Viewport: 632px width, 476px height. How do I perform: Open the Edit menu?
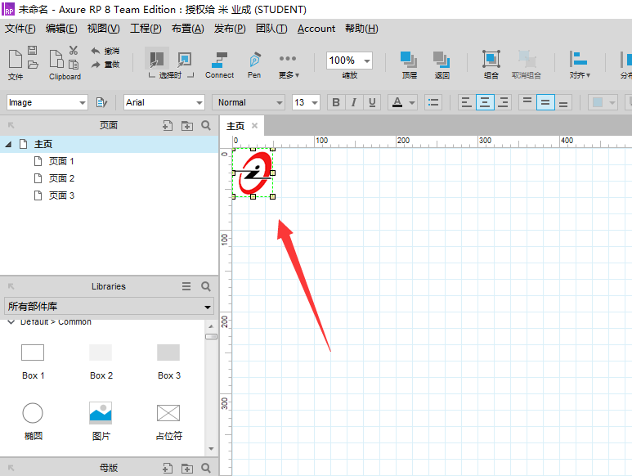(61, 29)
